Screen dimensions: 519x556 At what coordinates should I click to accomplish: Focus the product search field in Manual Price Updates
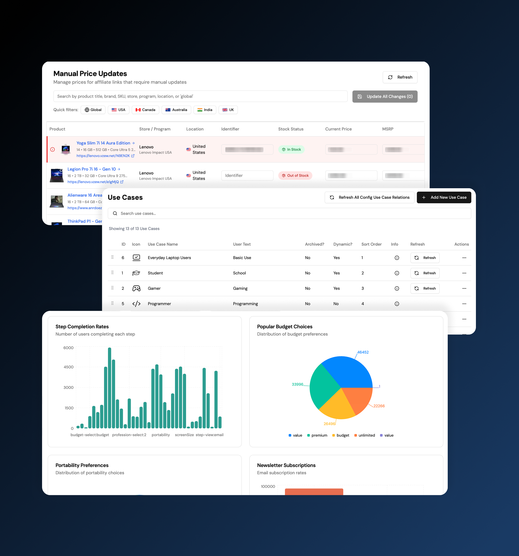[200, 96]
